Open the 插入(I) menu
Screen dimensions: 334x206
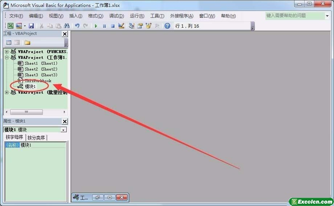76,16
